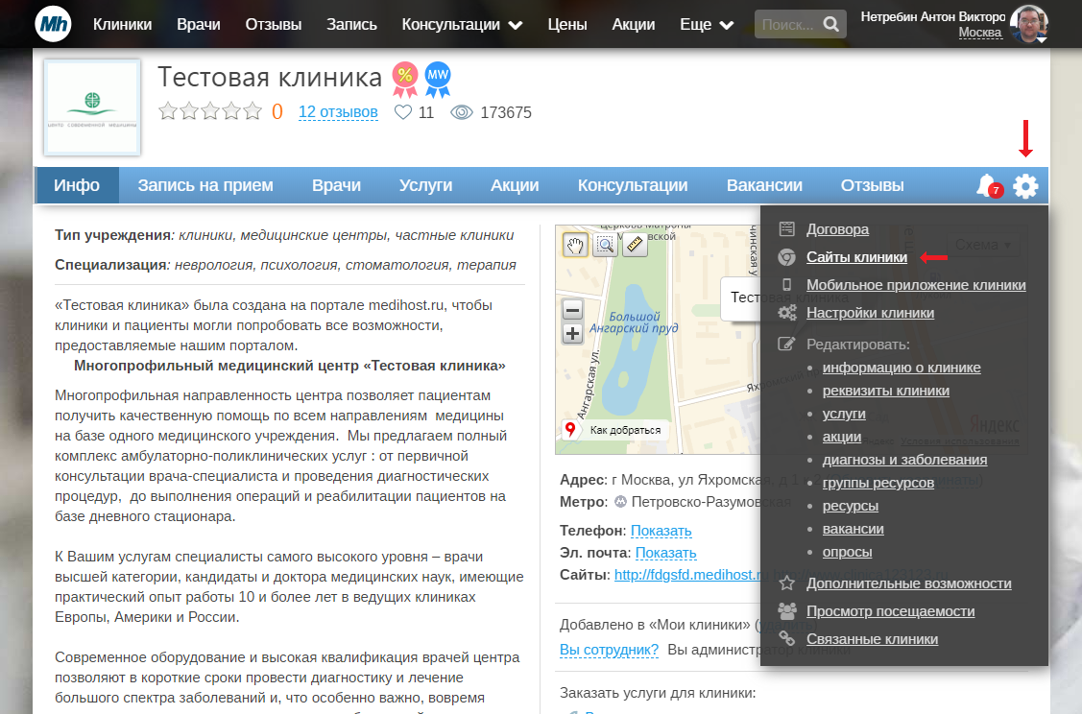Image resolution: width=1082 pixels, height=714 pixels.
Task: Open the clinic settings gear menu
Action: point(1025,186)
